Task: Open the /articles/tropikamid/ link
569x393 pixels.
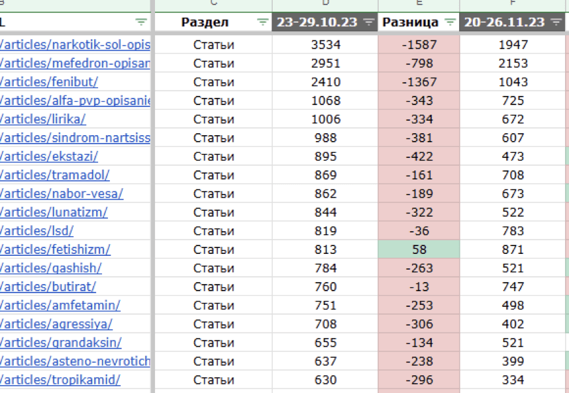Action: tap(60, 380)
